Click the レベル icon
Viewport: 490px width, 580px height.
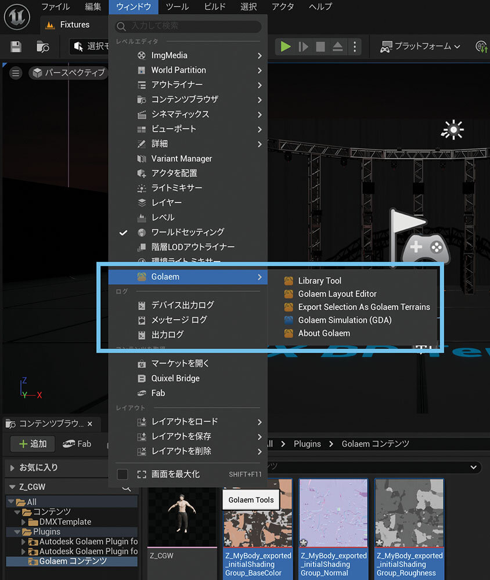(x=142, y=217)
